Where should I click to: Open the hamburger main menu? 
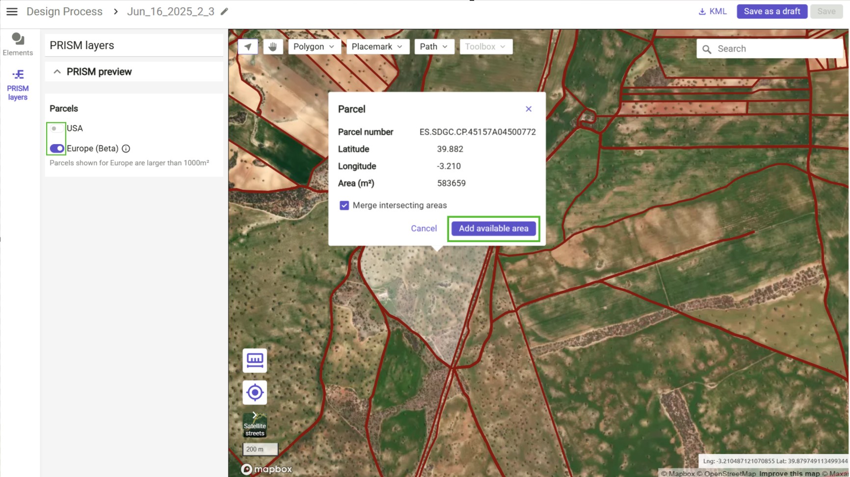tap(12, 11)
